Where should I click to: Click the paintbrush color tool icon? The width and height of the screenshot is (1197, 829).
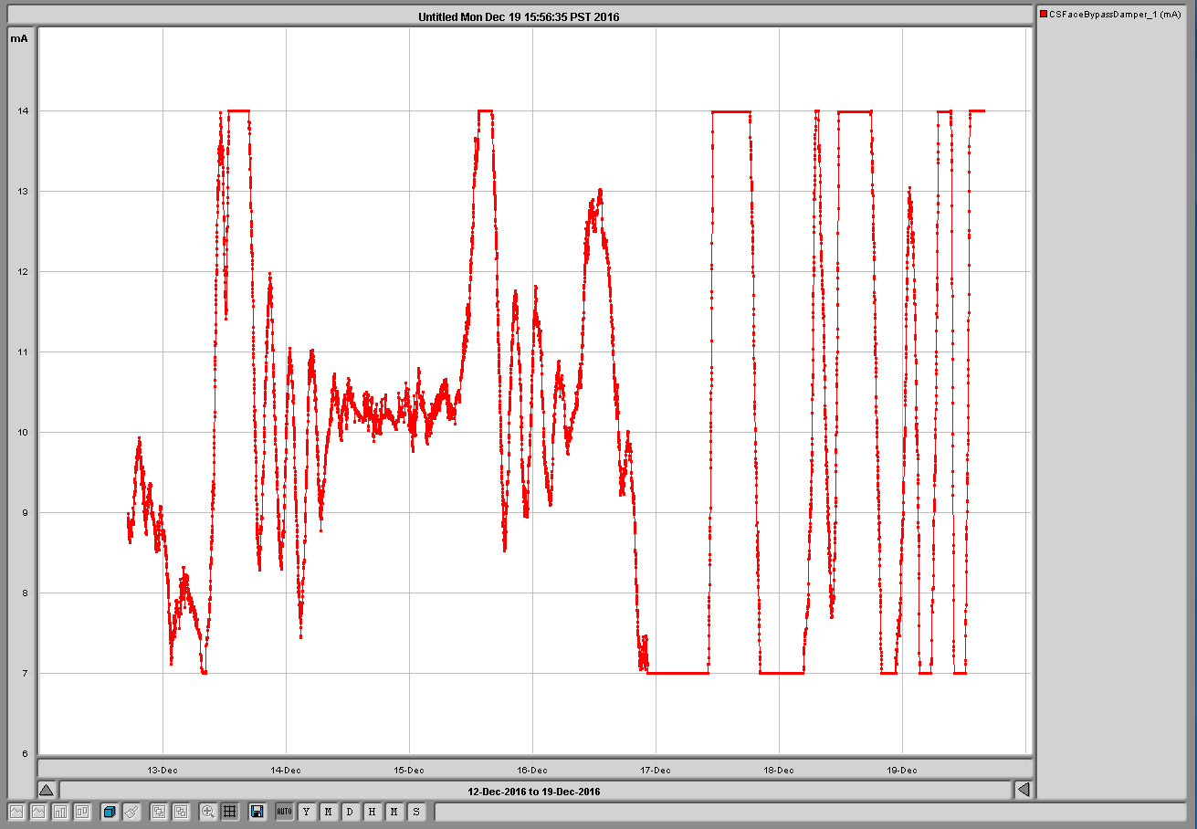click(x=131, y=812)
